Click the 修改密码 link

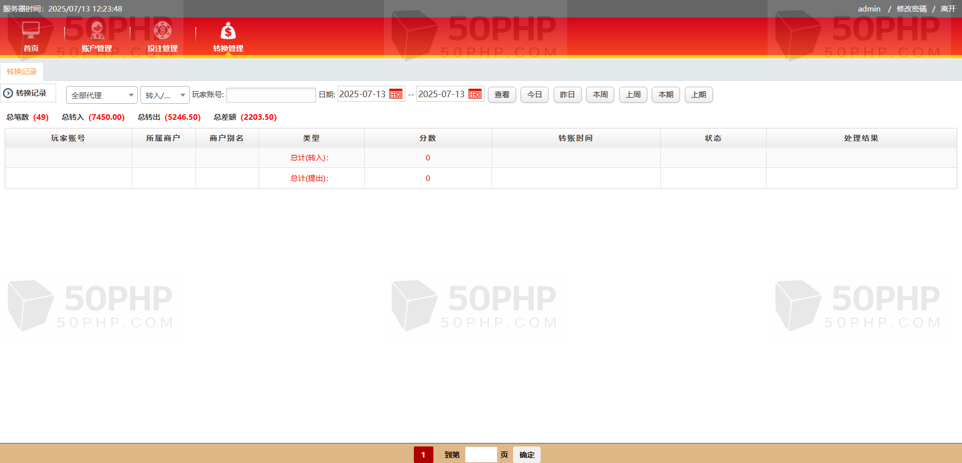click(911, 9)
